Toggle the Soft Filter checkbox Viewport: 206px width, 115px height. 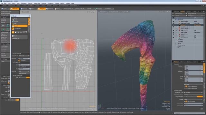coord(19,61)
